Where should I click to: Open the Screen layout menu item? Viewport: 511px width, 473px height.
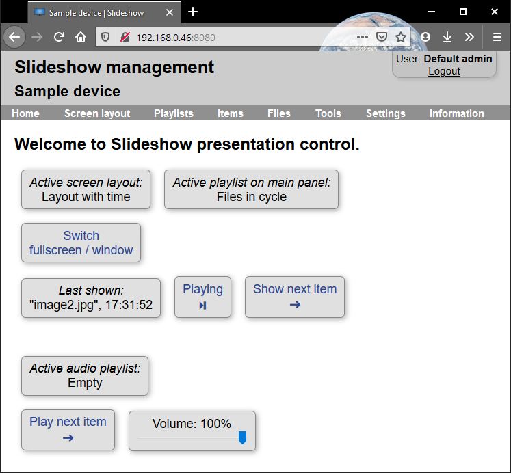pyautogui.click(x=97, y=113)
